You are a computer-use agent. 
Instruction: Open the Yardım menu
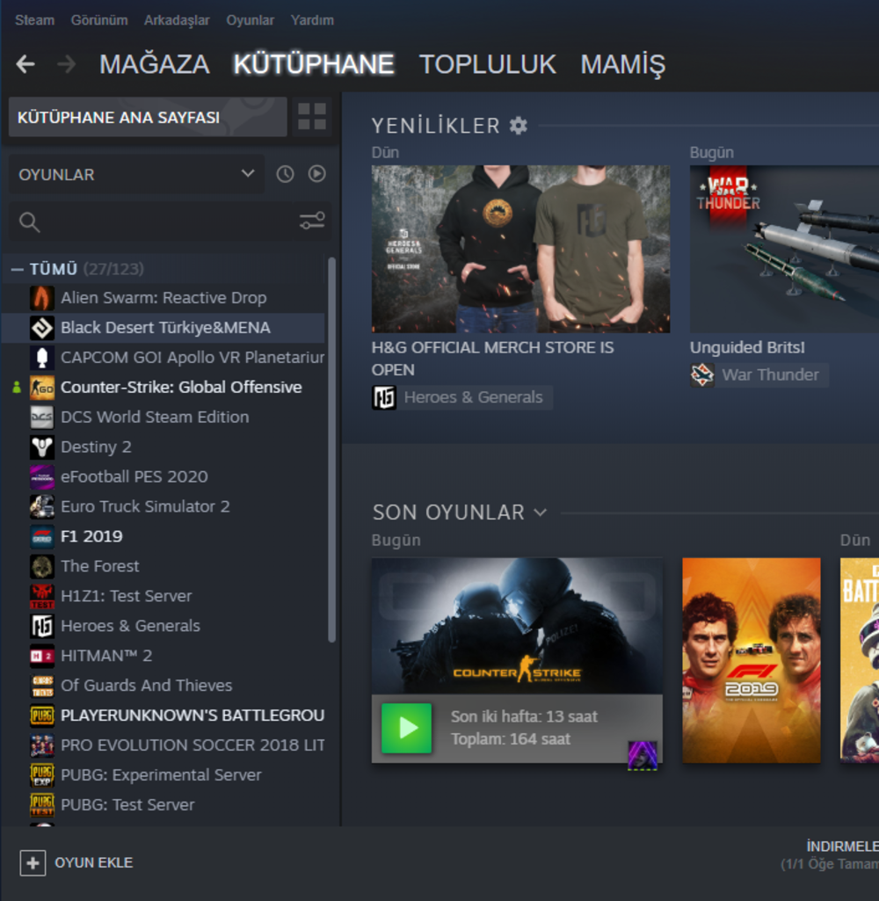(312, 20)
